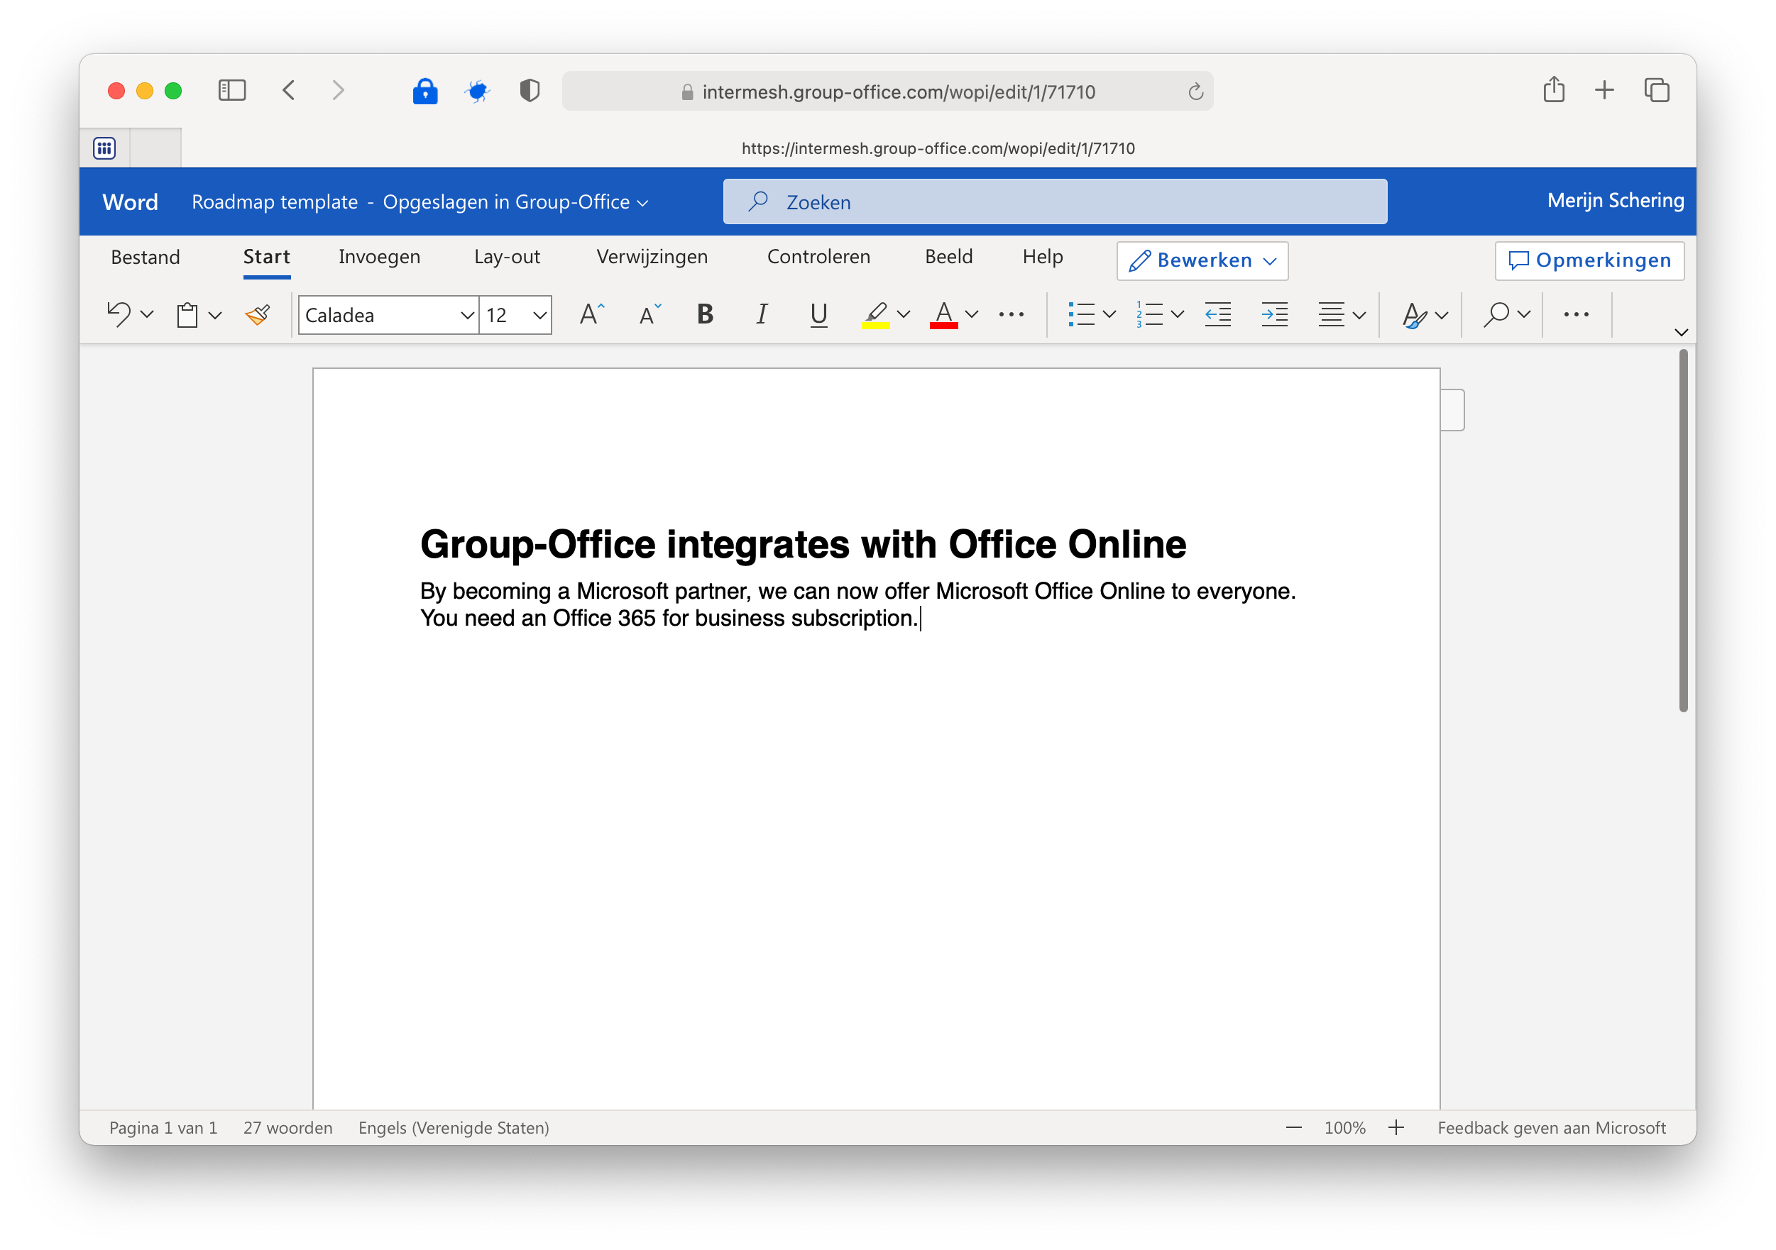Click Feedback geven aan Microsoft
Image resolution: width=1776 pixels, height=1250 pixels.
tap(1551, 1128)
